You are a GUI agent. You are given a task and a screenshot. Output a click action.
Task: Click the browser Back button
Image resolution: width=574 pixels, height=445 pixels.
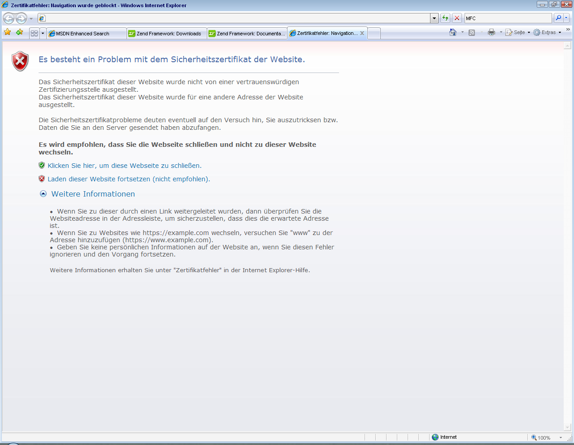(9, 18)
